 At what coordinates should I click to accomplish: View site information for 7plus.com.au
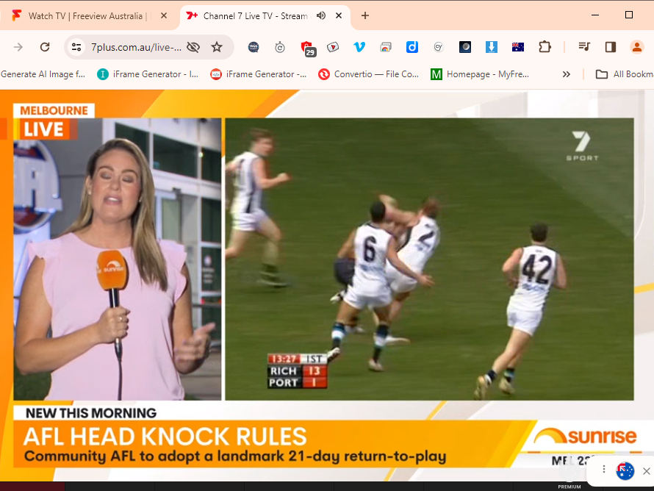click(76, 47)
